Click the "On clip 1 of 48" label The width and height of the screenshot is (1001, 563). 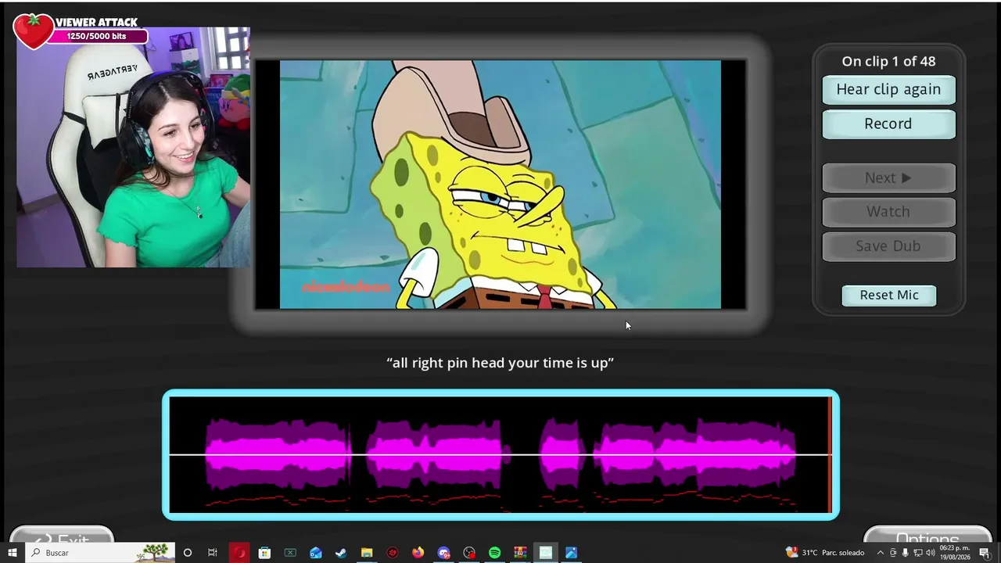point(888,61)
